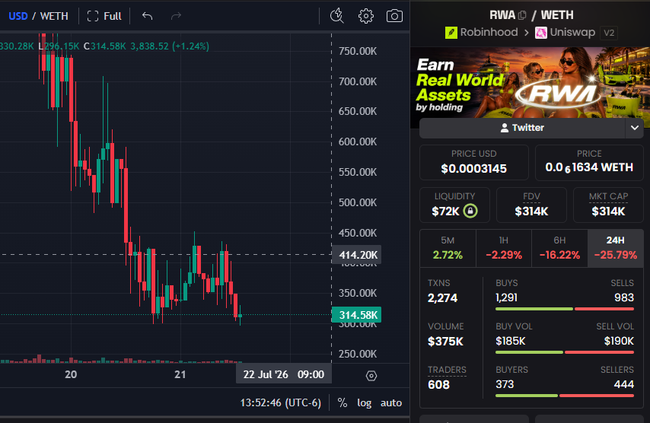Open the Robinhood chain link
Viewport: 650px width, 423px height.
481,32
